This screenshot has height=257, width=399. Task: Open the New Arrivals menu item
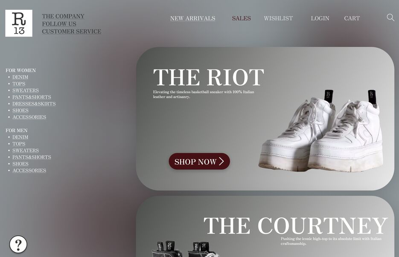(x=192, y=18)
